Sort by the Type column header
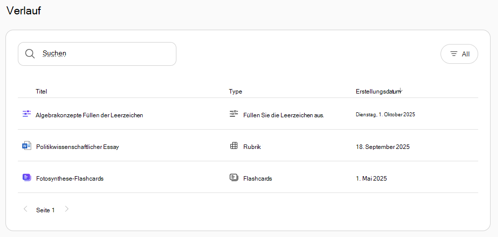The width and height of the screenshot is (498, 237). point(235,92)
